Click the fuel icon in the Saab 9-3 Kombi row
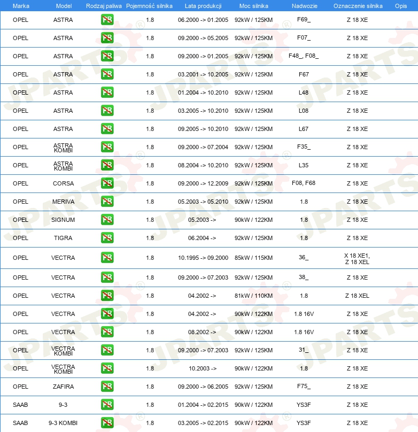This screenshot has width=418, height=432. click(107, 423)
